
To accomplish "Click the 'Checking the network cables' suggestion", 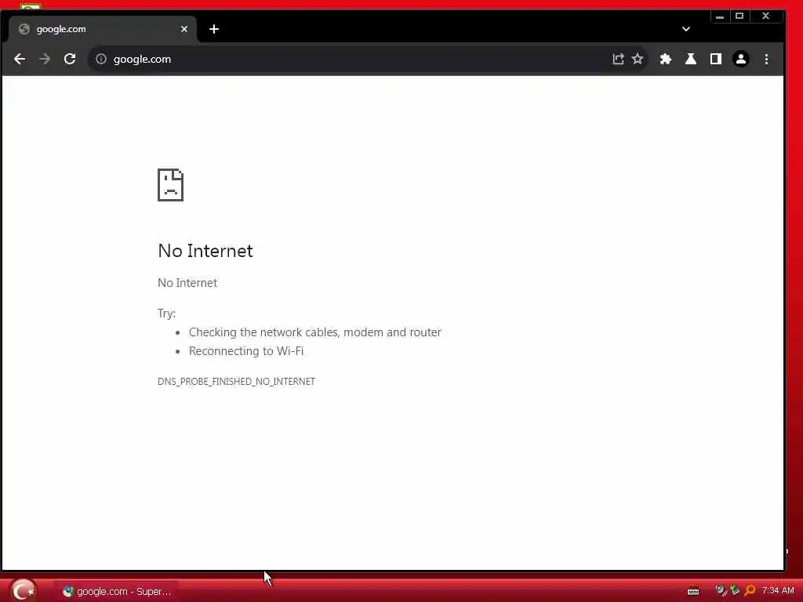I will tap(315, 332).
